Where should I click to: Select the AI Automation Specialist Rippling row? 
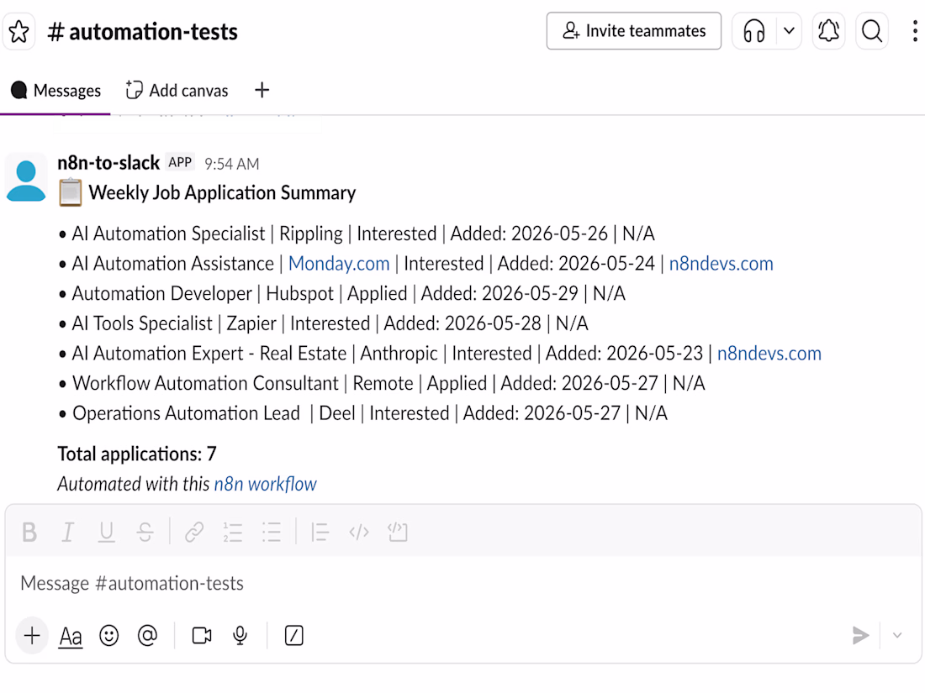click(x=357, y=234)
